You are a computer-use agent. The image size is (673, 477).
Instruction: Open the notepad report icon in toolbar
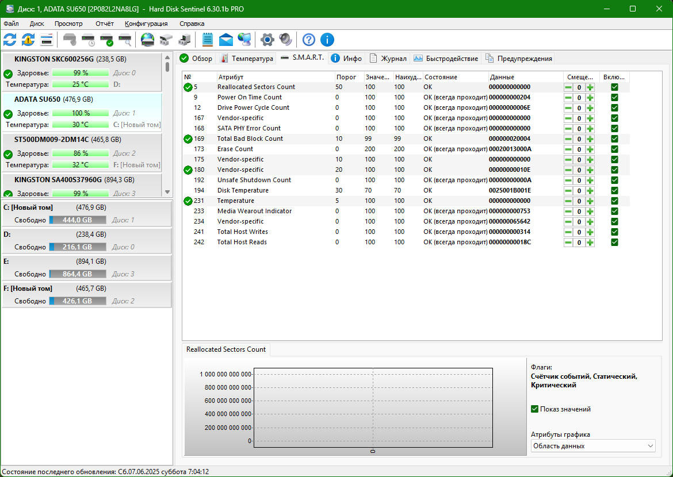coord(207,40)
